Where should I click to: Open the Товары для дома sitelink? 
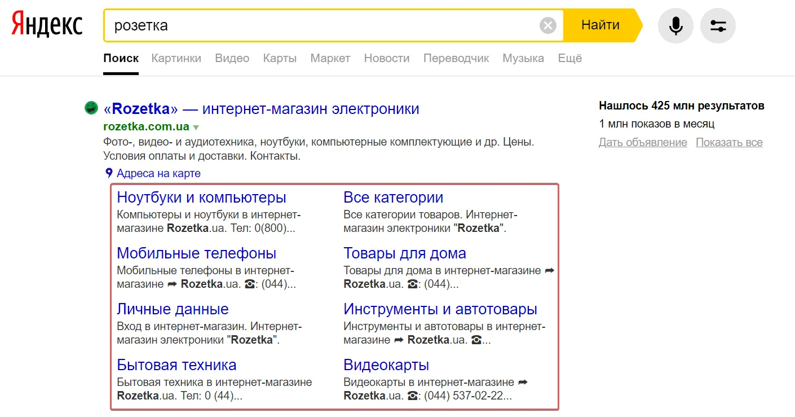tap(405, 253)
